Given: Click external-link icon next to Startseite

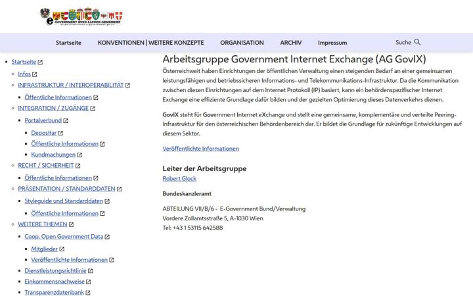Looking at the screenshot, I should (x=40, y=62).
